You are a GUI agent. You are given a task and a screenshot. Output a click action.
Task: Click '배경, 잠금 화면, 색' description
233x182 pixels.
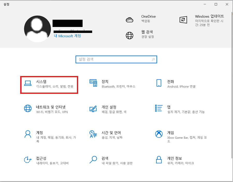tap(114, 112)
